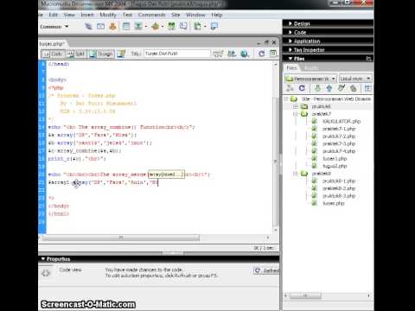Collapse the praktek7 folder in tree

[x=296, y=114]
